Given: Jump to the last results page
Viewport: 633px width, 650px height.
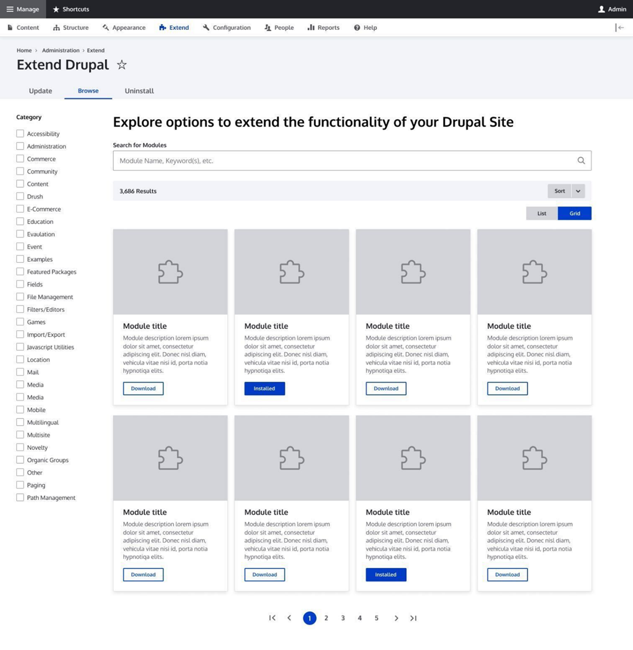Looking at the screenshot, I should point(413,618).
